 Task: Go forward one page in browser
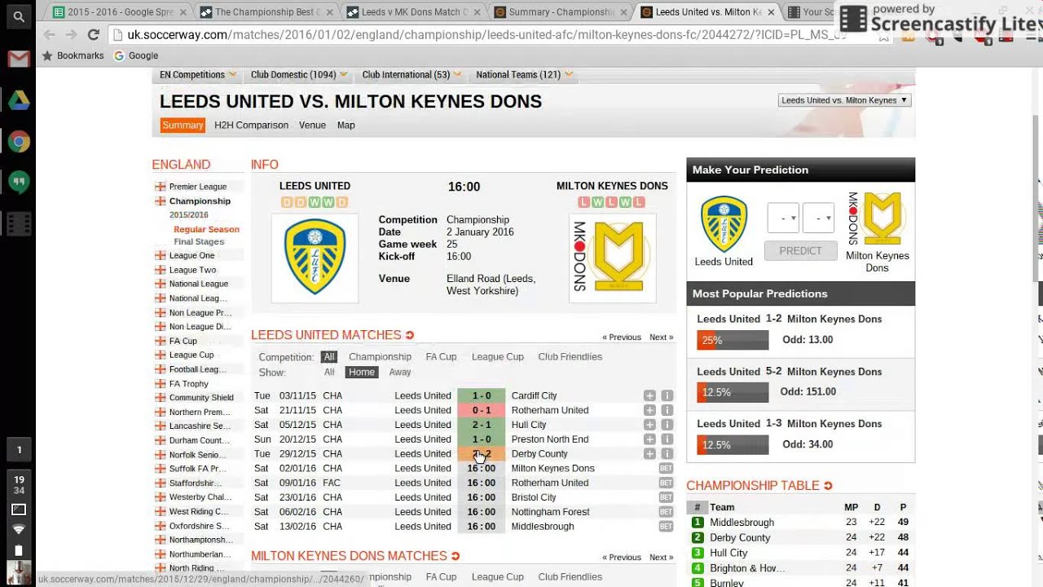72,35
